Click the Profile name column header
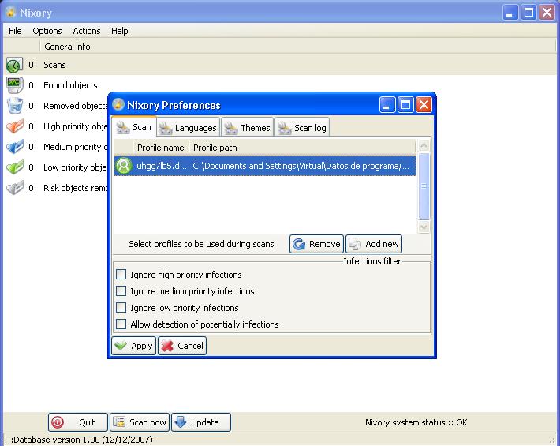This screenshot has height=446, width=560. (160, 148)
